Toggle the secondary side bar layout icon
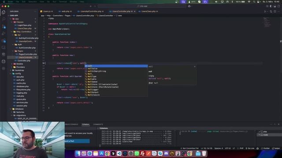The height and width of the screenshot is (158, 282). coord(278,6)
